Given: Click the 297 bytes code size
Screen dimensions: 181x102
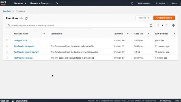Looking at the screenshot, I should click(139, 40).
